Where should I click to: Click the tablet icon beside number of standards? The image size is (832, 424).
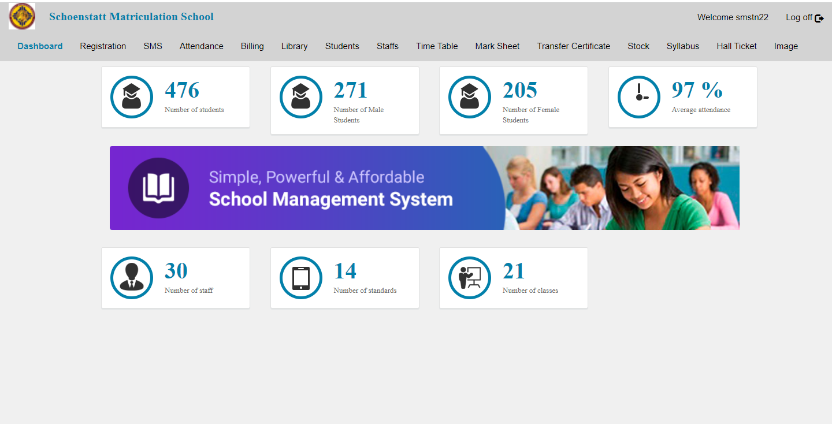pos(301,278)
